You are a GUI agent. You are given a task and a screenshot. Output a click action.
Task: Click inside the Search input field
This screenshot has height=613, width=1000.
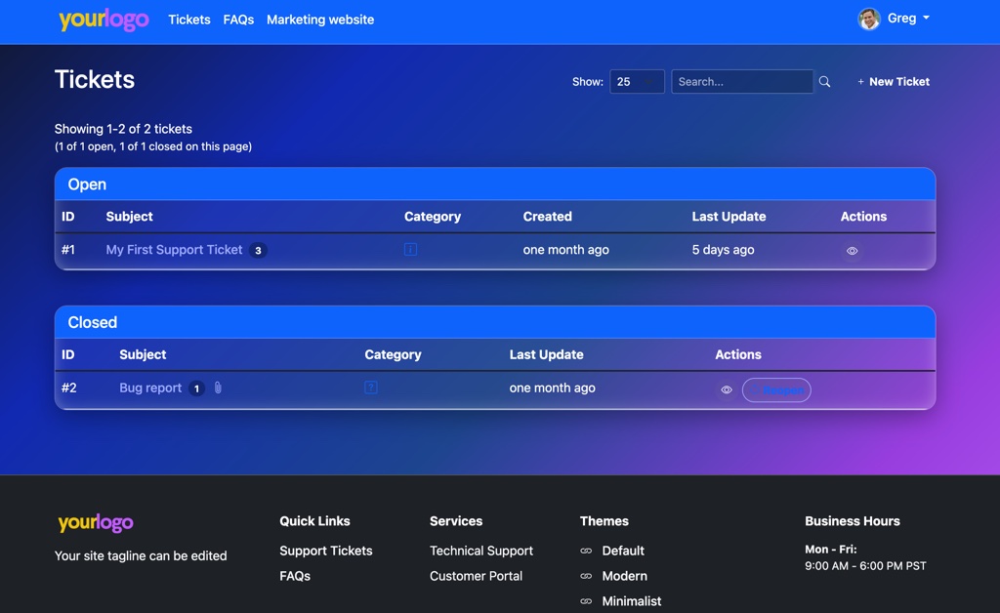742,81
